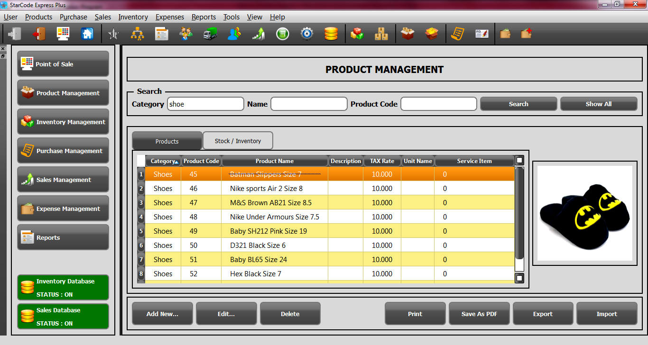Click the wallet with plus toolbar icon
The image size is (648, 345).
[526, 33]
